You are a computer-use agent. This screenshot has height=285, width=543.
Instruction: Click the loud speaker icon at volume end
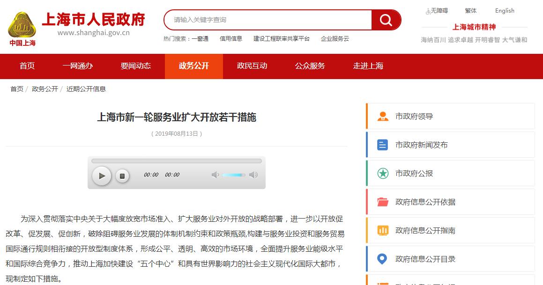pyautogui.click(x=253, y=175)
